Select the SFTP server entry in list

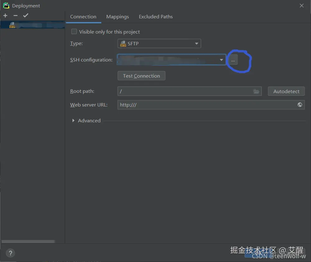tap(33, 25)
